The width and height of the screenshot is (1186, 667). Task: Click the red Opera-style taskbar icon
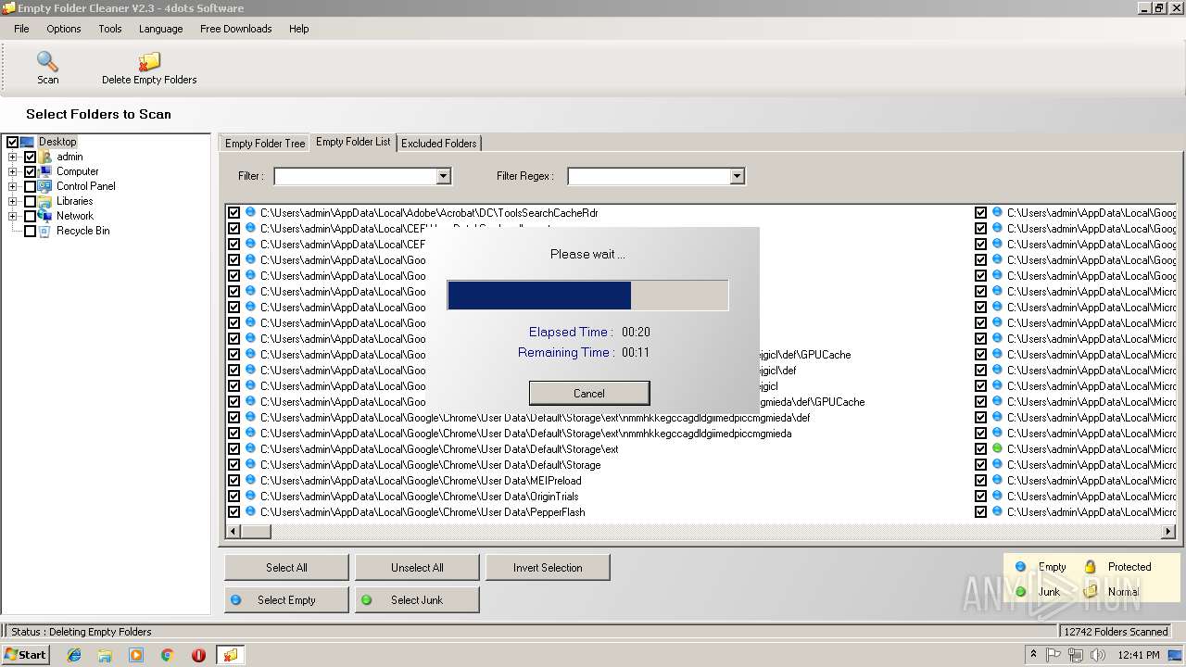[x=198, y=655]
